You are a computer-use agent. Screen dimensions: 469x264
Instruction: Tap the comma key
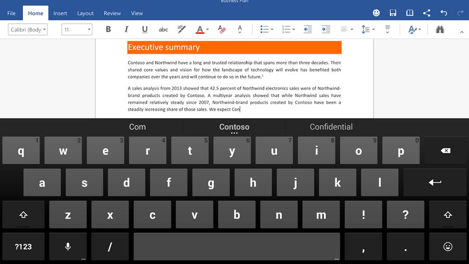pyautogui.click(x=363, y=247)
